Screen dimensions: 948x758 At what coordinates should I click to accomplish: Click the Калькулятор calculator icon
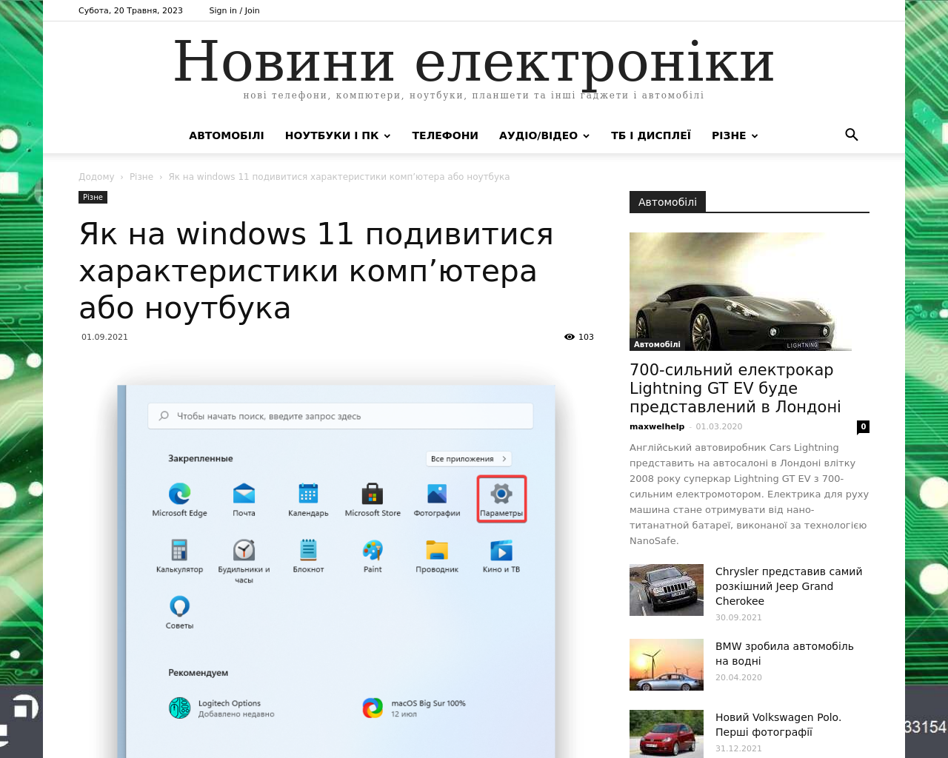[x=179, y=550]
